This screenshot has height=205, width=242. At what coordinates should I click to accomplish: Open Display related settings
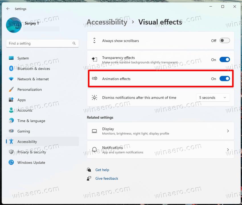161,131
